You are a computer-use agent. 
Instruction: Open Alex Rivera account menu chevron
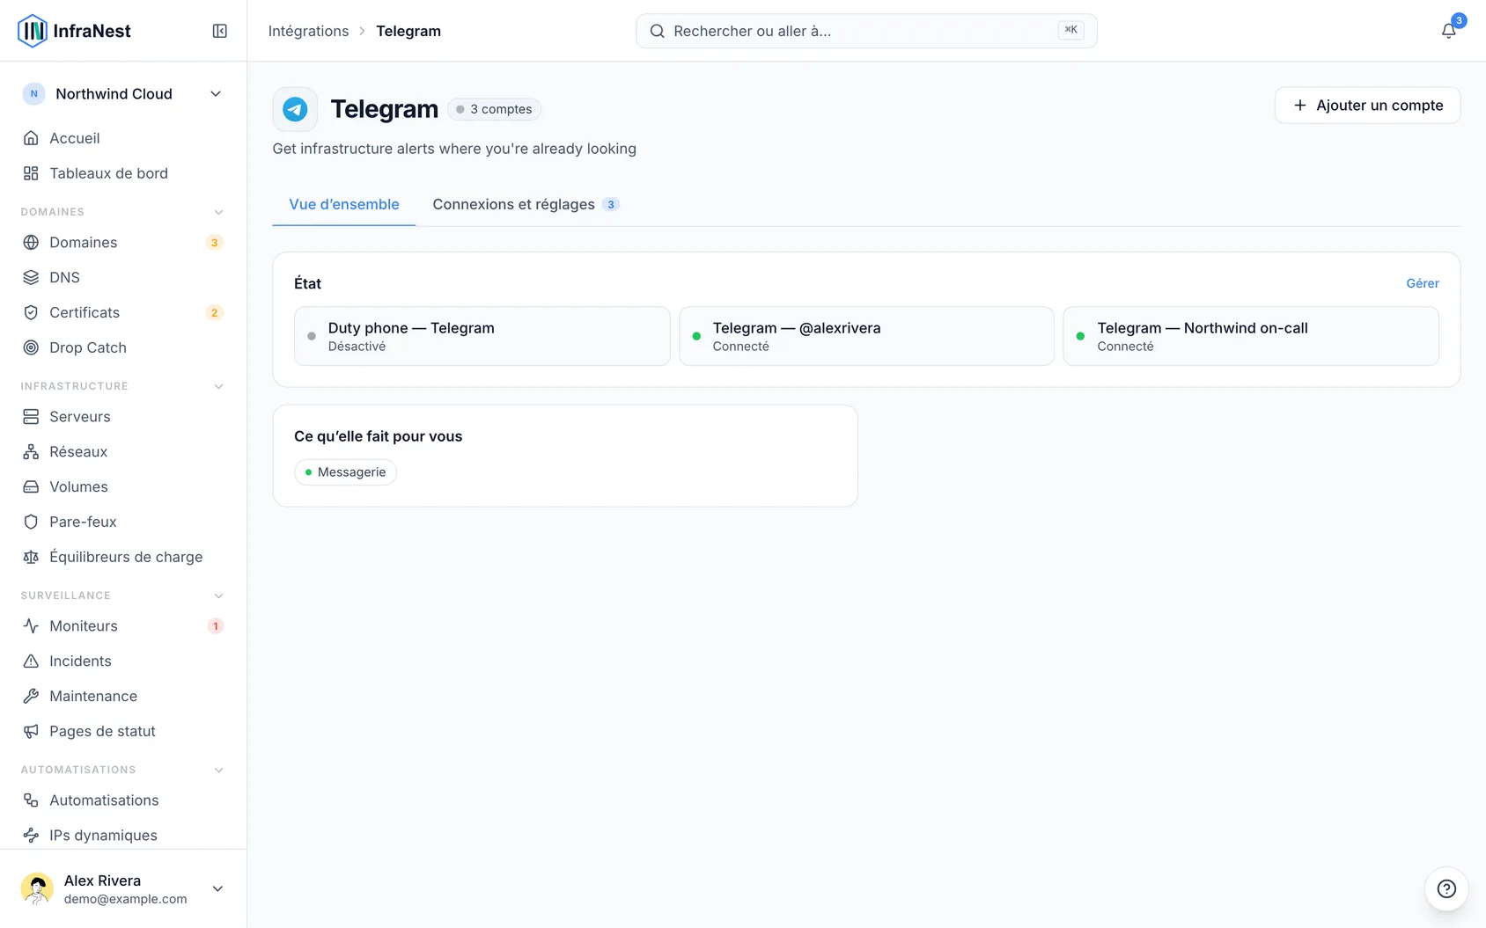(217, 888)
